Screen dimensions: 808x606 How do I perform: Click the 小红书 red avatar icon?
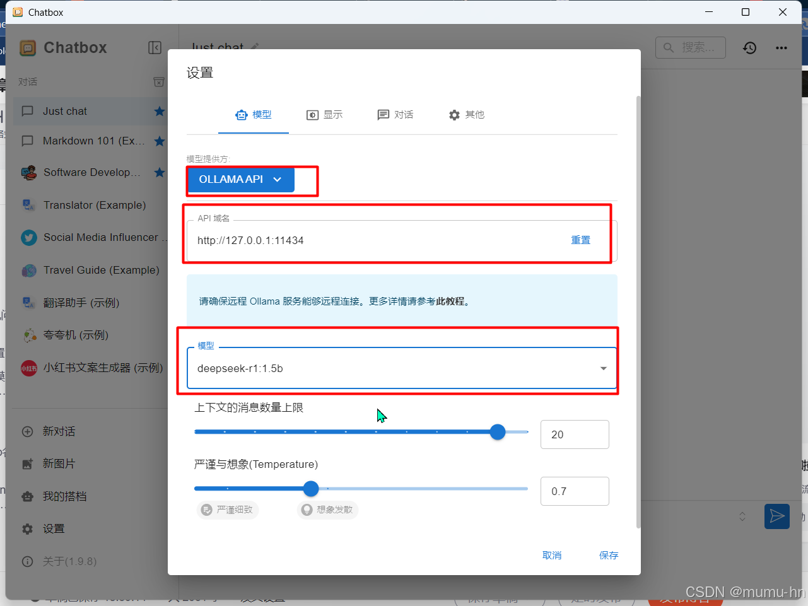pyautogui.click(x=29, y=368)
